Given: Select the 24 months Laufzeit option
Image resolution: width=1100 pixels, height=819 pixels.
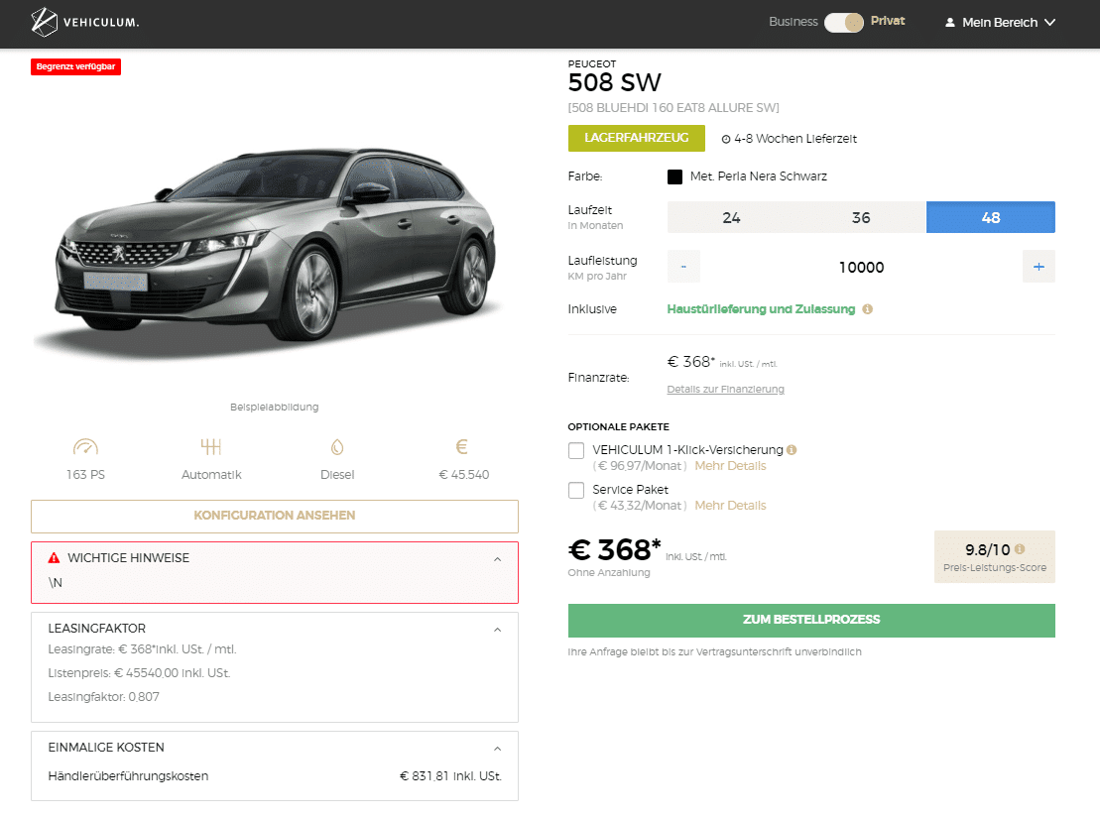Looking at the screenshot, I should click(732, 217).
